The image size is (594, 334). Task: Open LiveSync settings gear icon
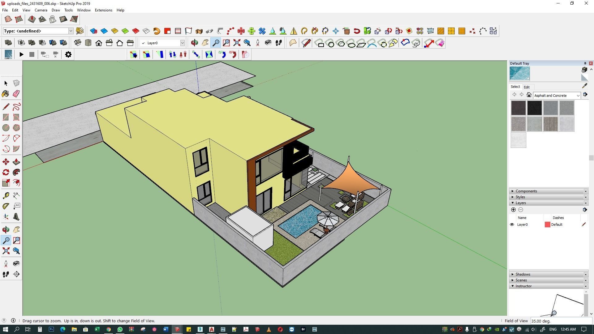tap(68, 54)
